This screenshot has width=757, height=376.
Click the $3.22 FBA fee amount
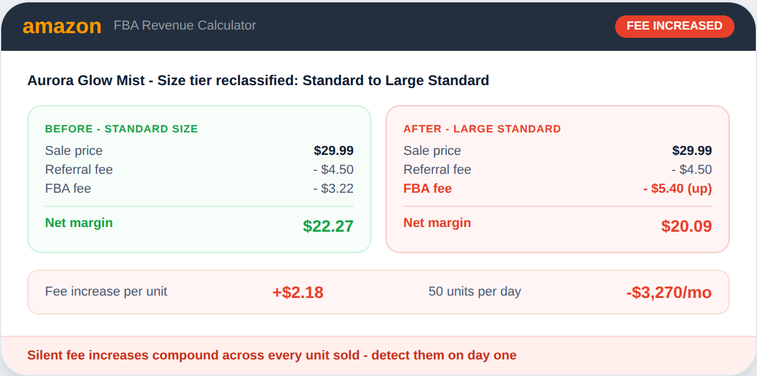coord(334,189)
